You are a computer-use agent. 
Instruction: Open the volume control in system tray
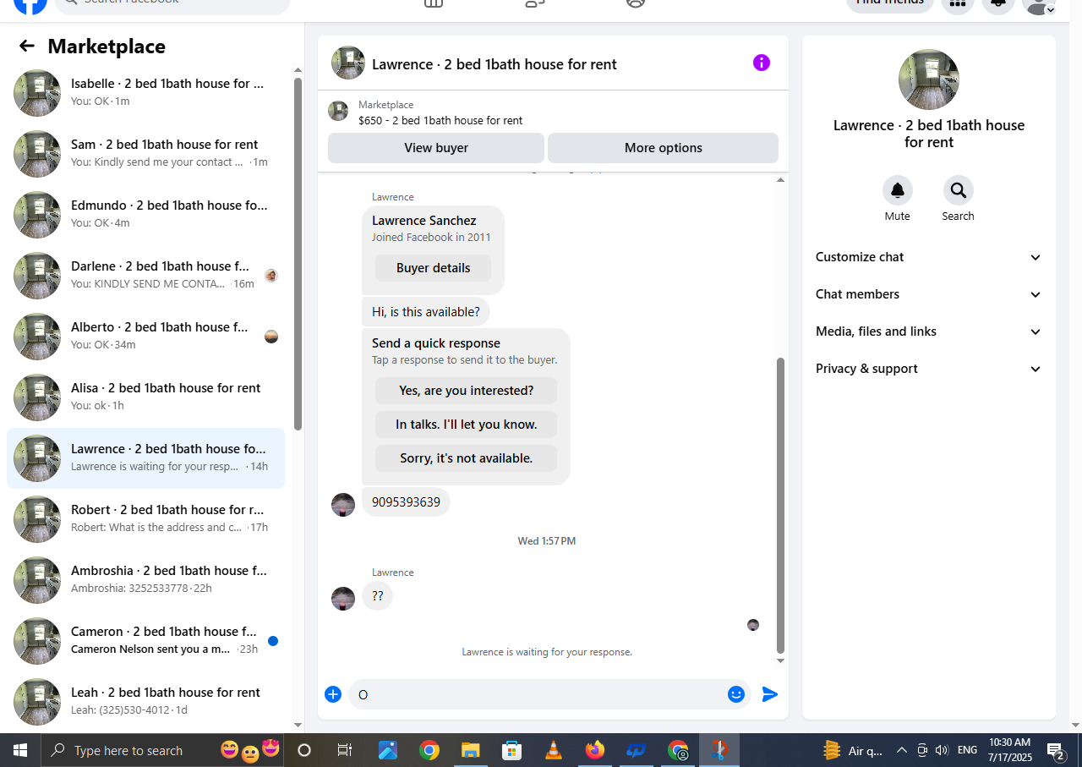(942, 750)
